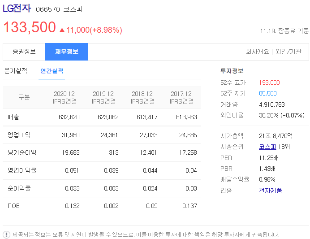310x239 pixels.
Task: Click net margin value 0.003
Action: pyautogui.click(x=111, y=188)
